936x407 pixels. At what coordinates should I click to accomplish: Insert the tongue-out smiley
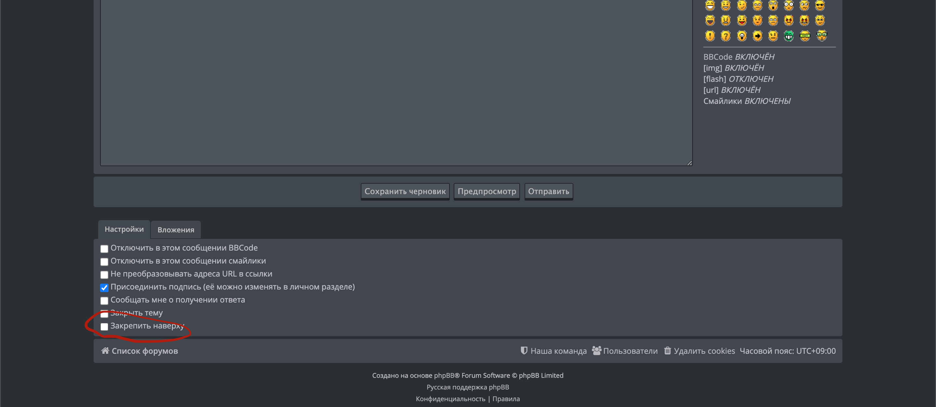click(742, 20)
